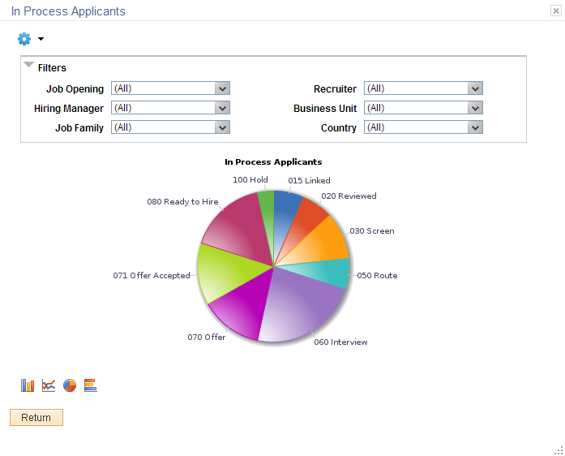The width and height of the screenshot is (565, 456).
Task: Click the Return button
Action: click(36, 417)
